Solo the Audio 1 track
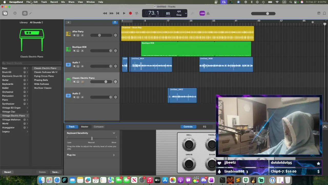 coord(78,66)
